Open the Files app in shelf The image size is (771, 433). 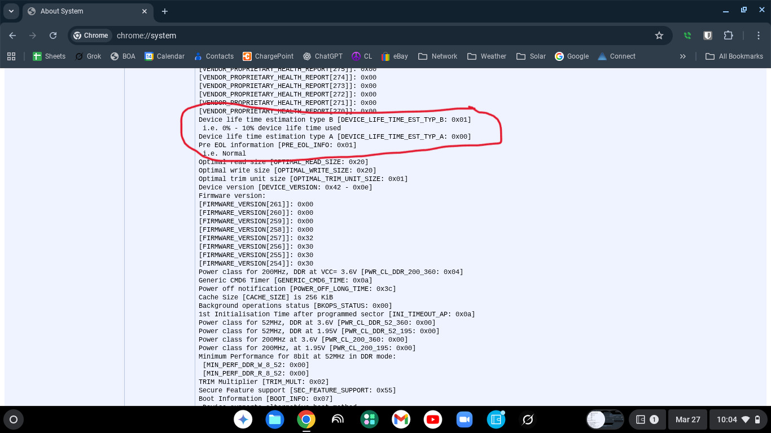(275, 419)
